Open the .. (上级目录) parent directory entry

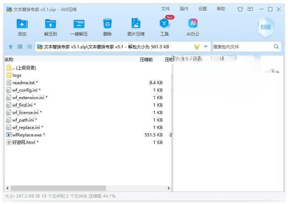click(x=24, y=68)
